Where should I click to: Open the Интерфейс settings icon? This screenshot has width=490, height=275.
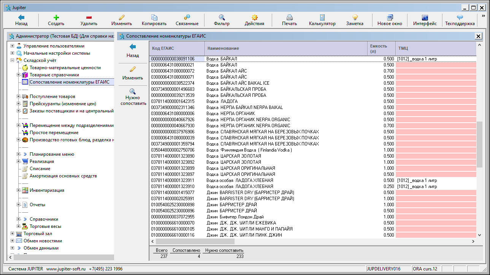point(425,17)
